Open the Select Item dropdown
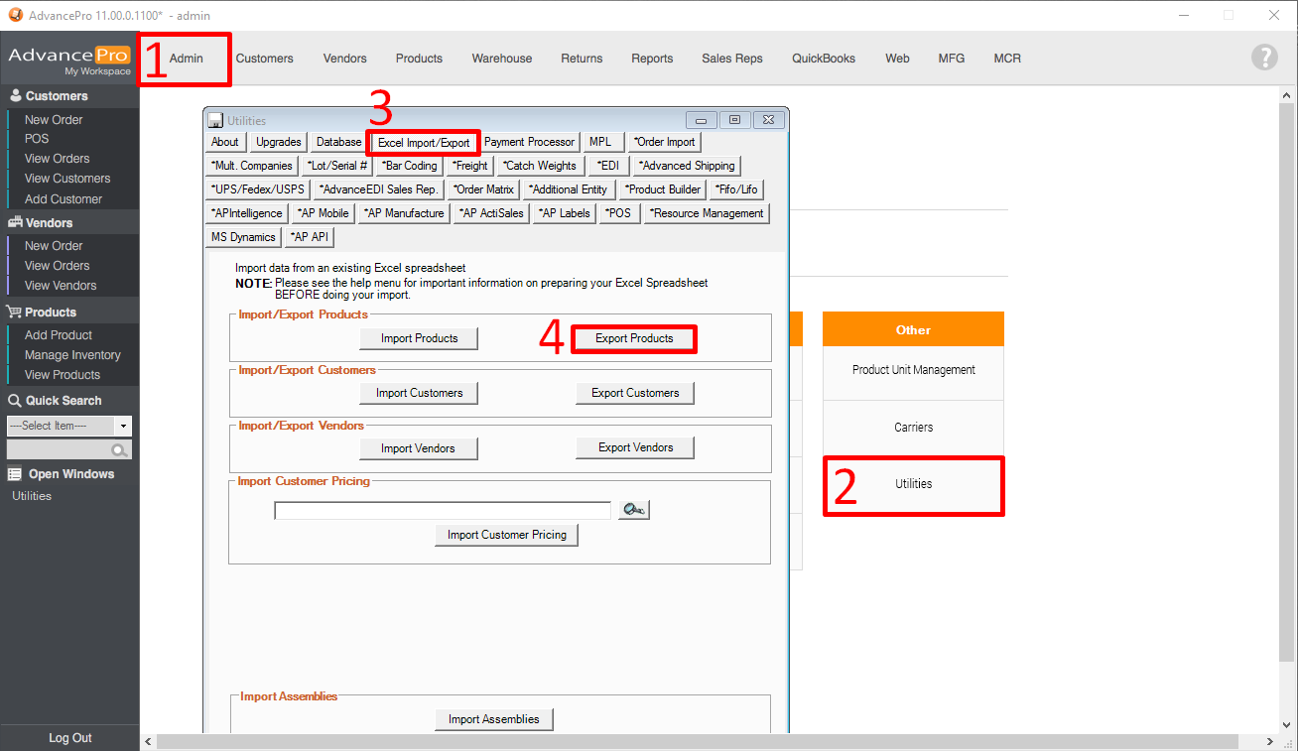This screenshot has height=751, width=1298. (123, 426)
